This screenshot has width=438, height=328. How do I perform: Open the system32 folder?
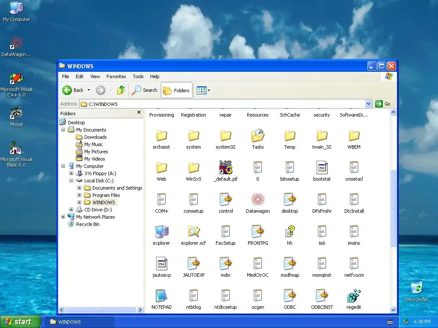click(225, 136)
